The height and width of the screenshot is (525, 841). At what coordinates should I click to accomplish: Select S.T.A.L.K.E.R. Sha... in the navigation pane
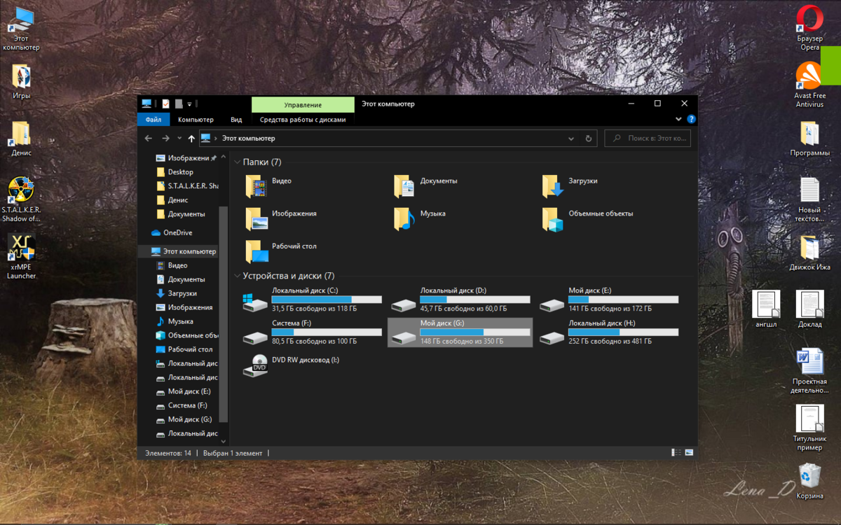[x=186, y=186]
